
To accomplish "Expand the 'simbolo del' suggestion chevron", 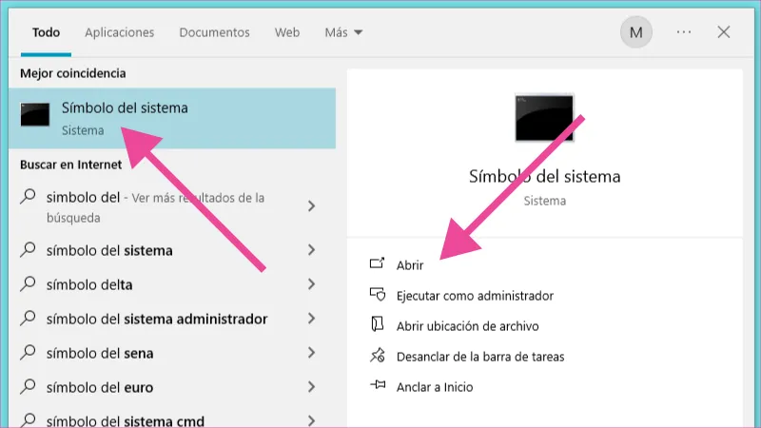I will click(x=312, y=206).
